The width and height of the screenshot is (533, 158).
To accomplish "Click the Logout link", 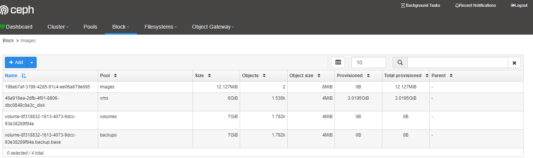I will pyautogui.click(x=519, y=5).
